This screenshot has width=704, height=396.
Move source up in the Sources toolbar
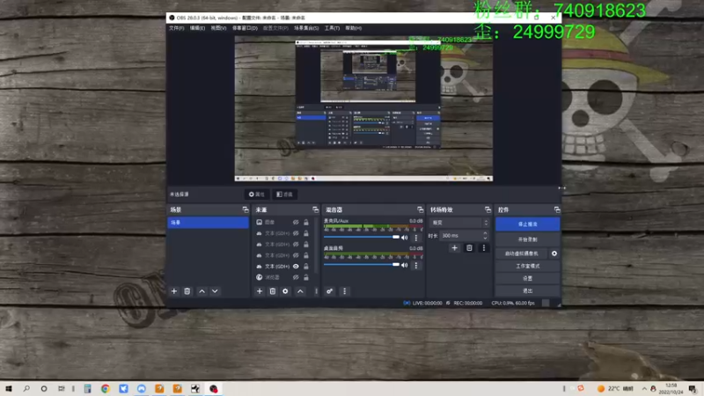[300, 291]
